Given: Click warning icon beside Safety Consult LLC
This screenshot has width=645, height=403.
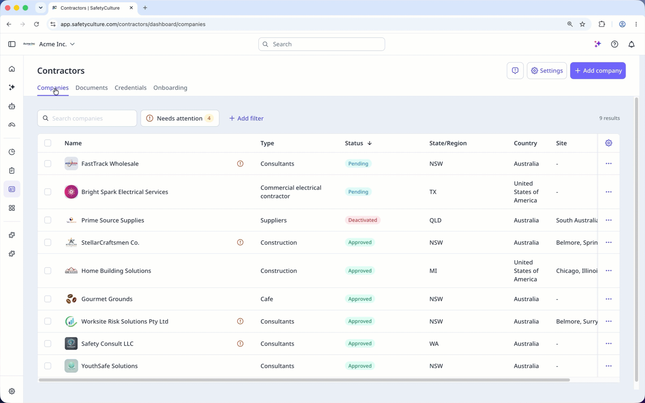Looking at the screenshot, I should pos(240,344).
